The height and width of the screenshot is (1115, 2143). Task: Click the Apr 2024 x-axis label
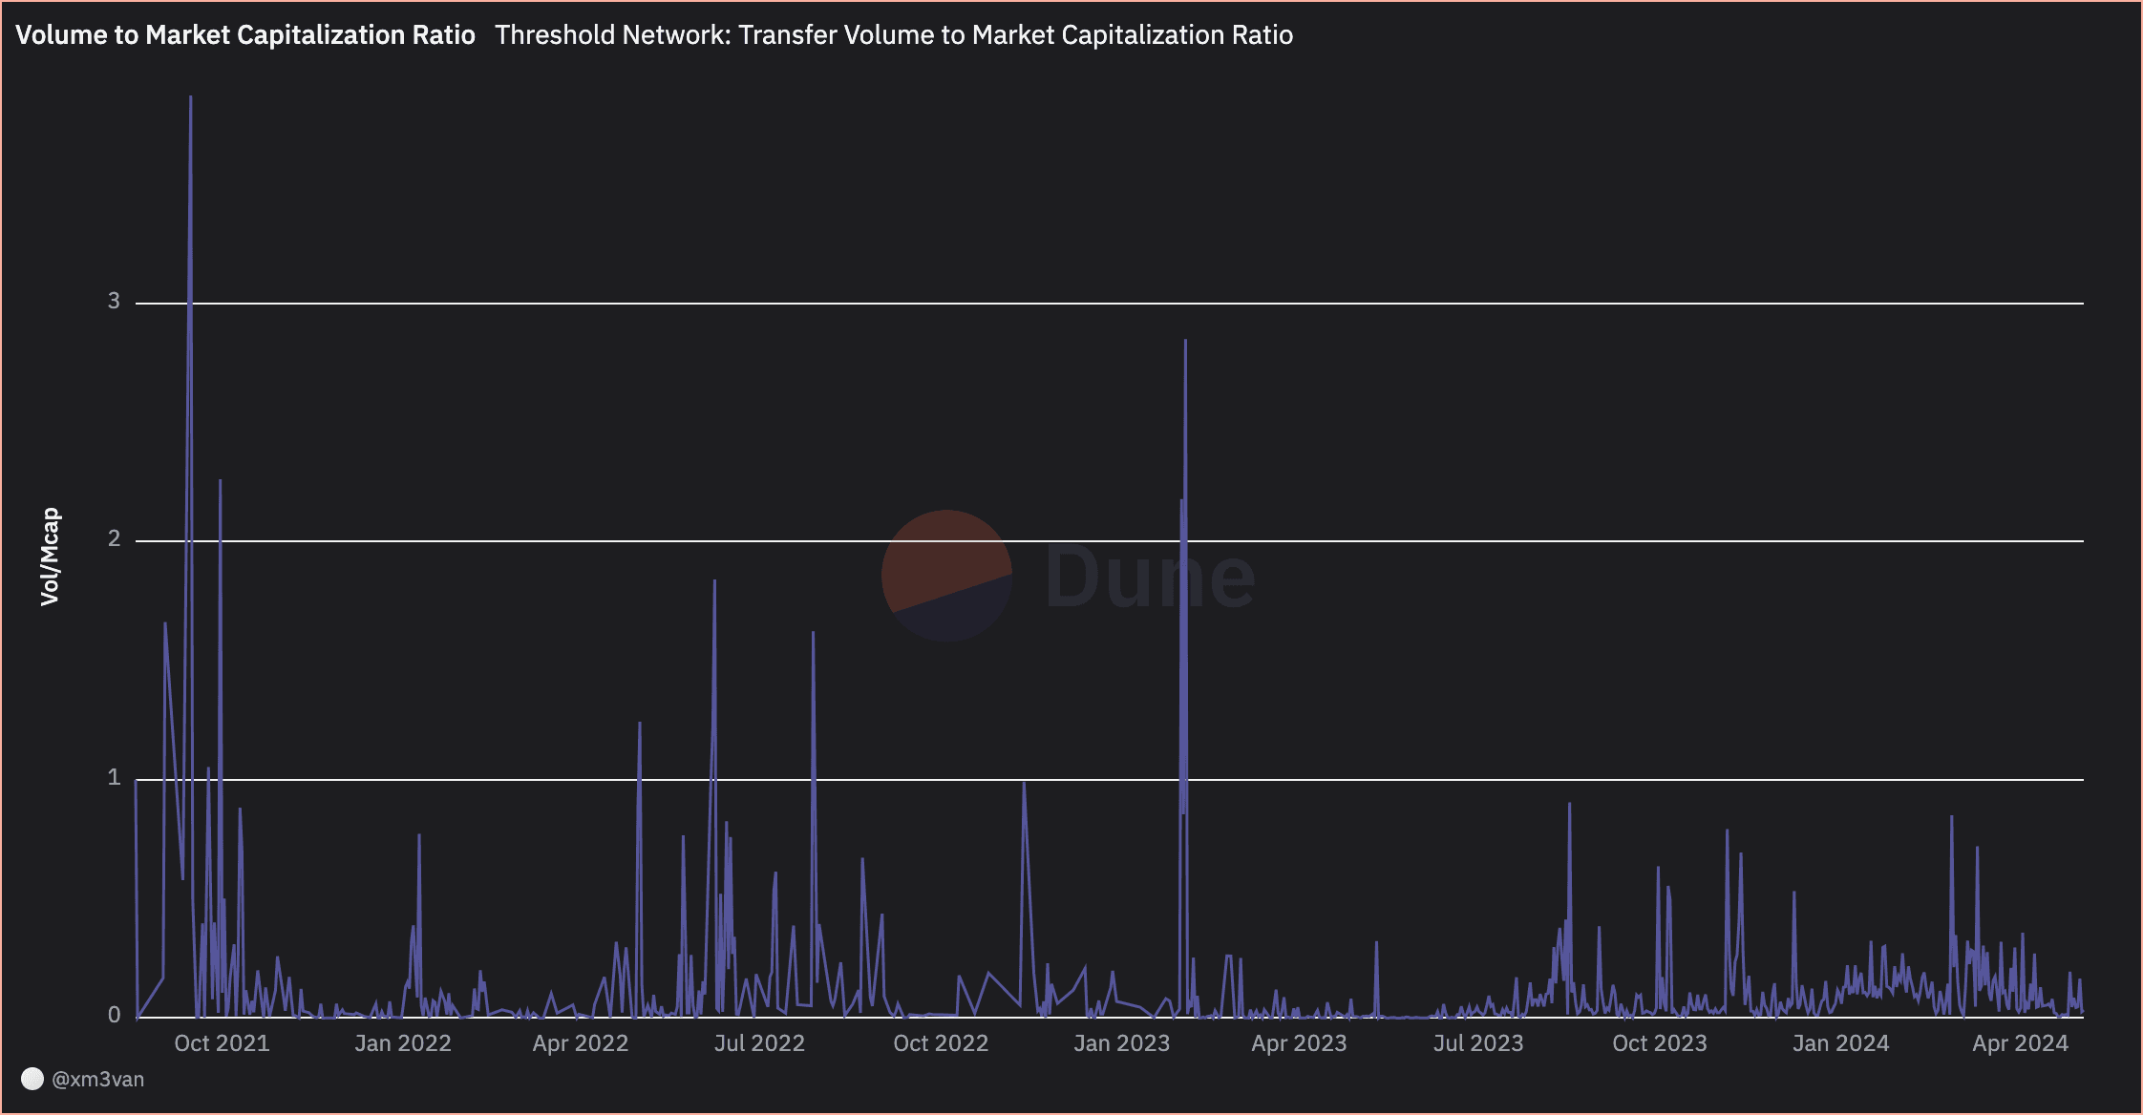(2020, 1043)
